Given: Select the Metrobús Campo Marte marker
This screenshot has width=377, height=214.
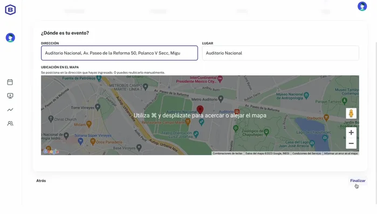Looking at the screenshot, I should click(146, 86).
